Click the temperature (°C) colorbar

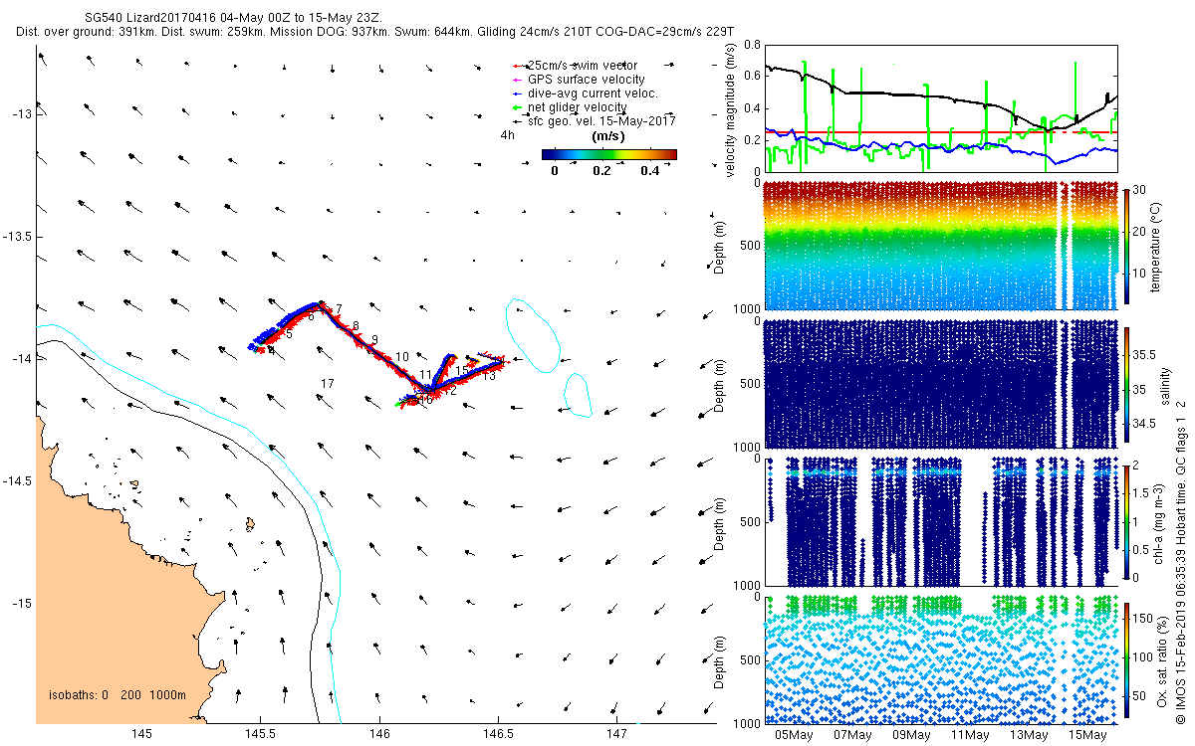click(1126, 246)
